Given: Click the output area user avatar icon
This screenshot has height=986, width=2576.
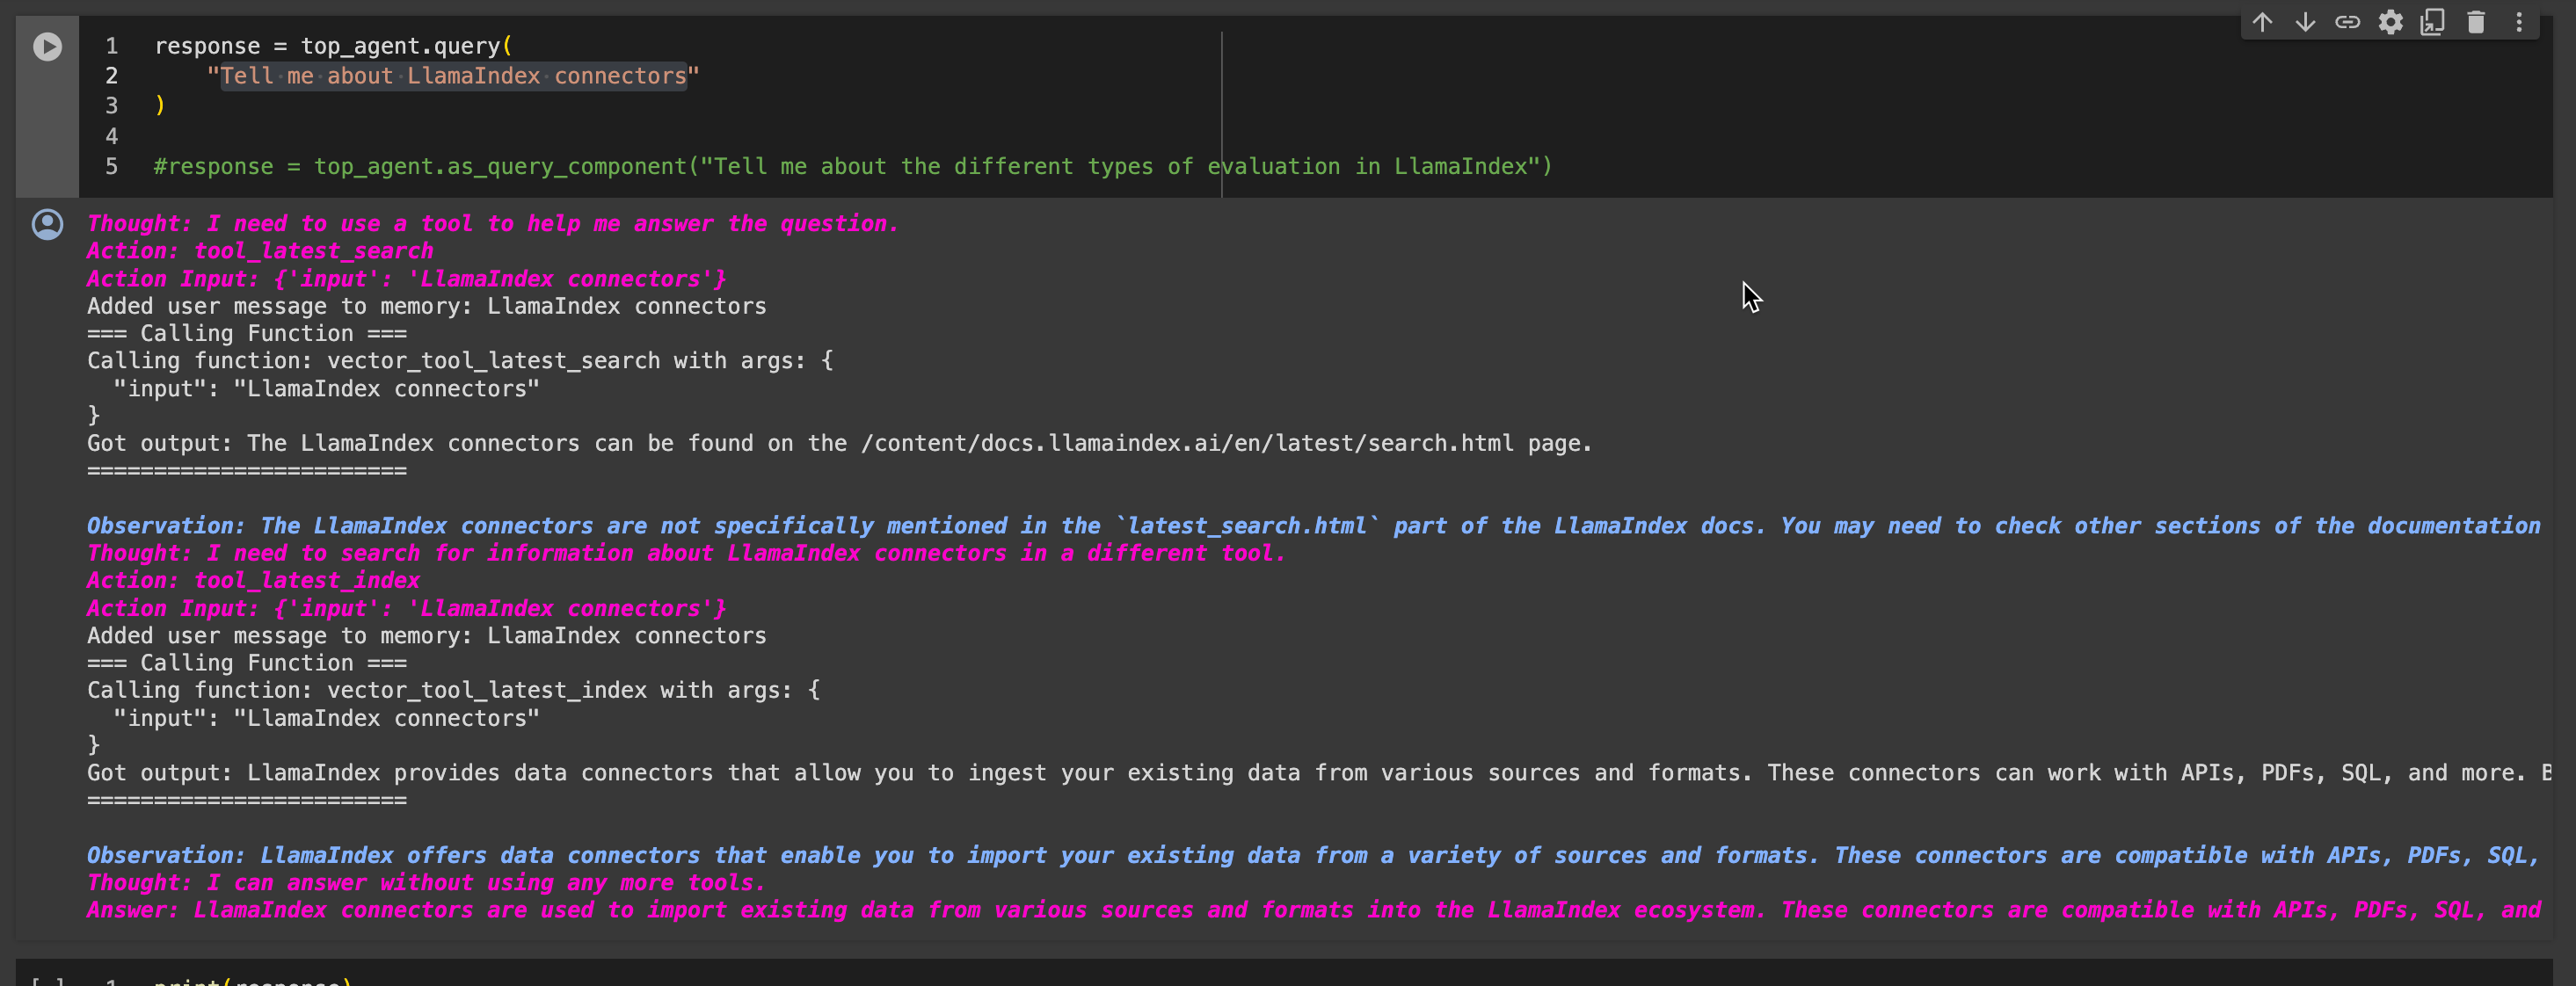Looking at the screenshot, I should pos(47,224).
